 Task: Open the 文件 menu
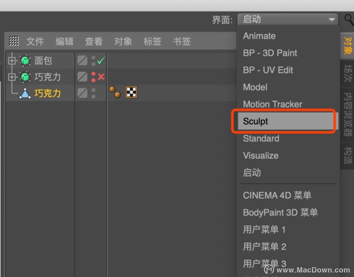(35, 42)
